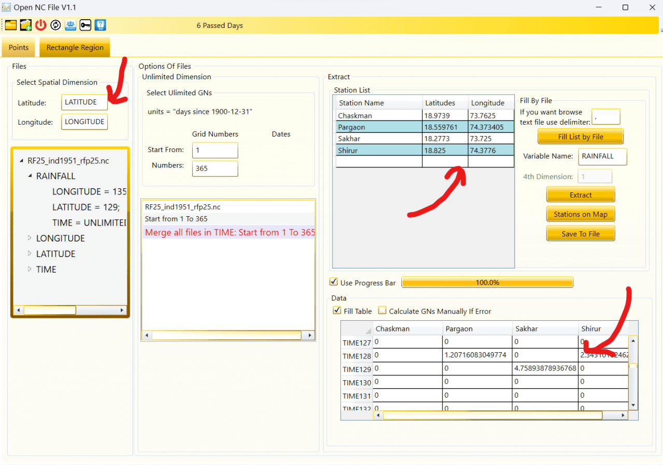
Task: Click the Variable Name field with RAINFALL
Action: point(603,156)
